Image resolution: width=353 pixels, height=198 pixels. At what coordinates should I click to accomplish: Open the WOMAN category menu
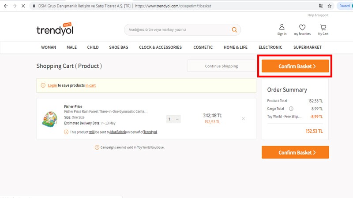(49, 48)
